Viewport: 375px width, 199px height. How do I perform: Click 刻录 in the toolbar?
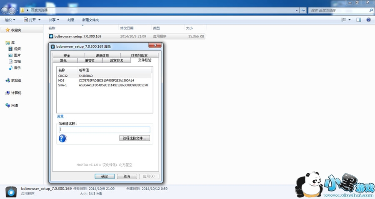[x=71, y=20]
